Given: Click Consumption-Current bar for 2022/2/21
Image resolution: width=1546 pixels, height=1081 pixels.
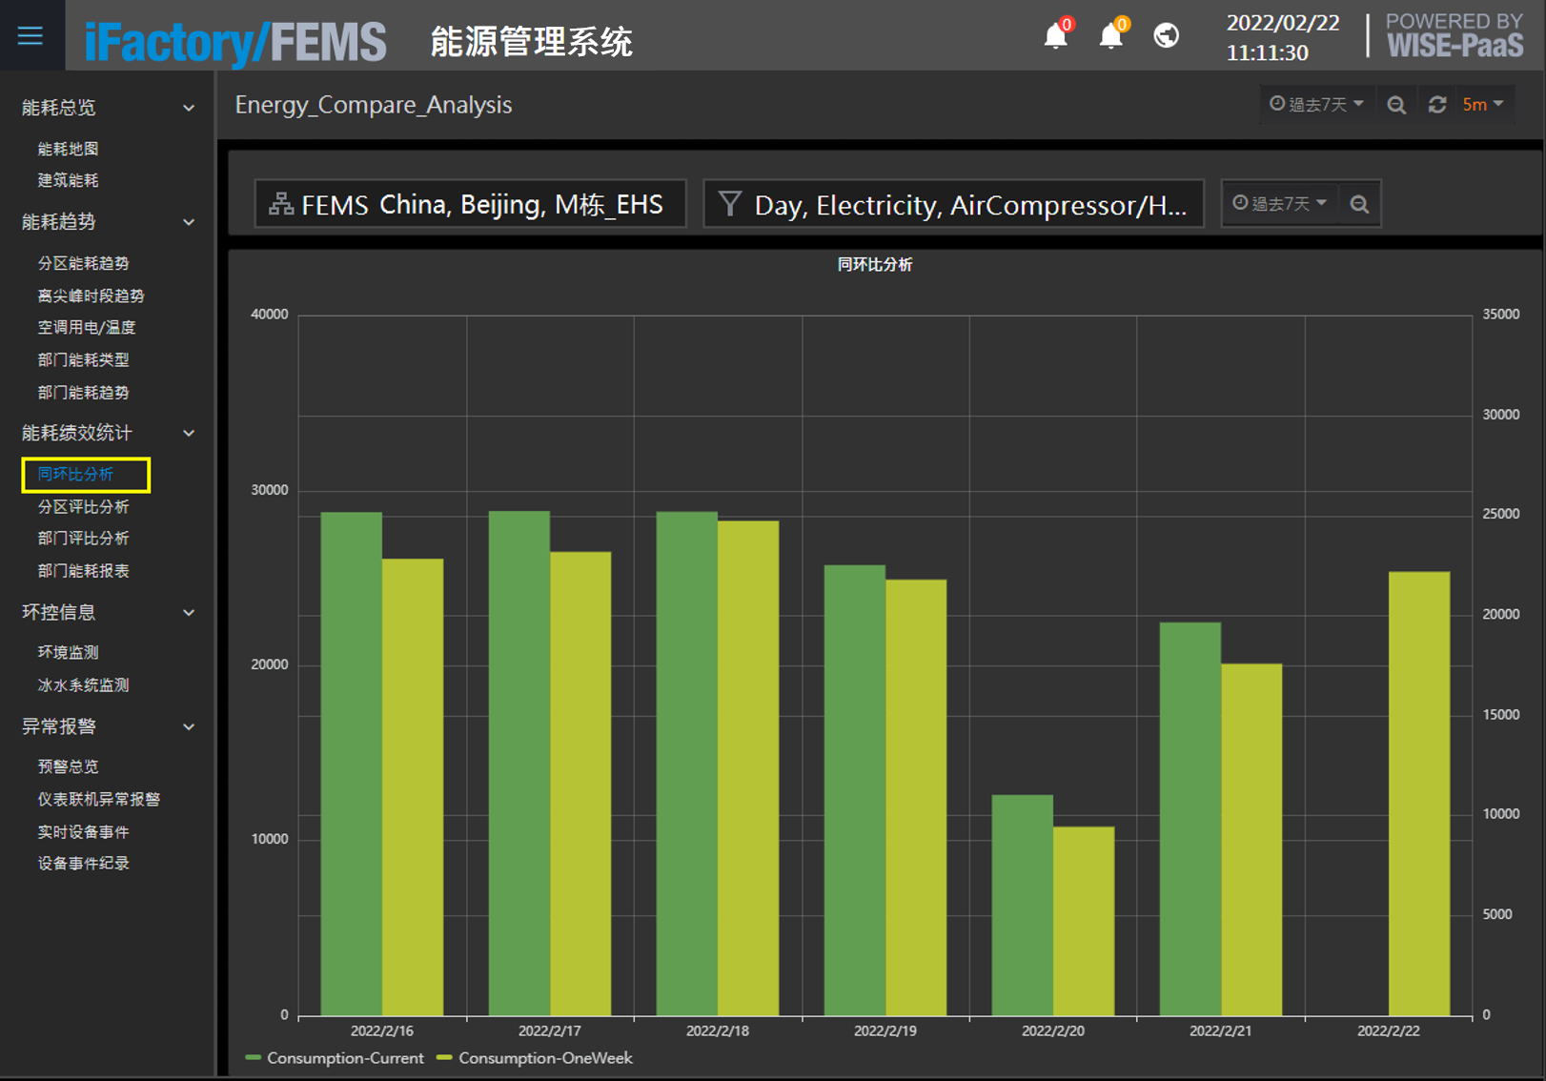Looking at the screenshot, I should [1190, 819].
